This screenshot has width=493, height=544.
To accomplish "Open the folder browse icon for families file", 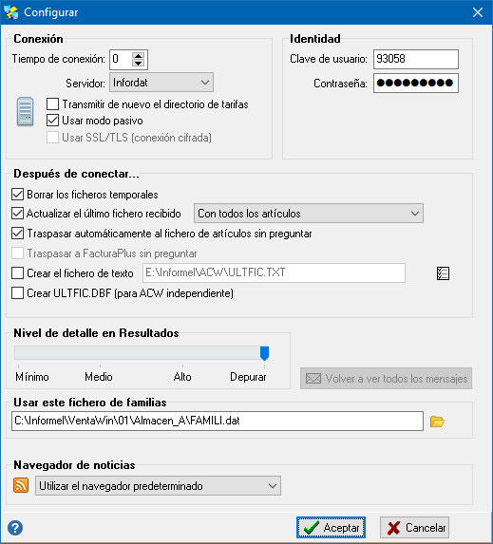I will [x=437, y=422].
